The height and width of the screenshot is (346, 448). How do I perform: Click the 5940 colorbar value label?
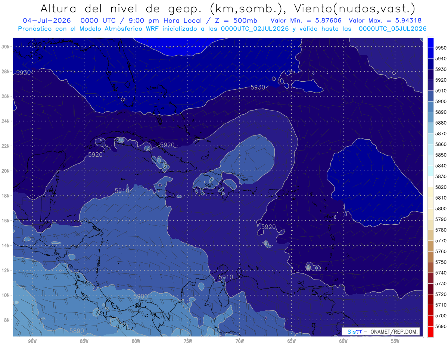(x=441, y=59)
